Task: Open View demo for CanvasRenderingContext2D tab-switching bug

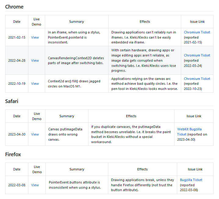Action: pyautogui.click(x=35, y=60)
